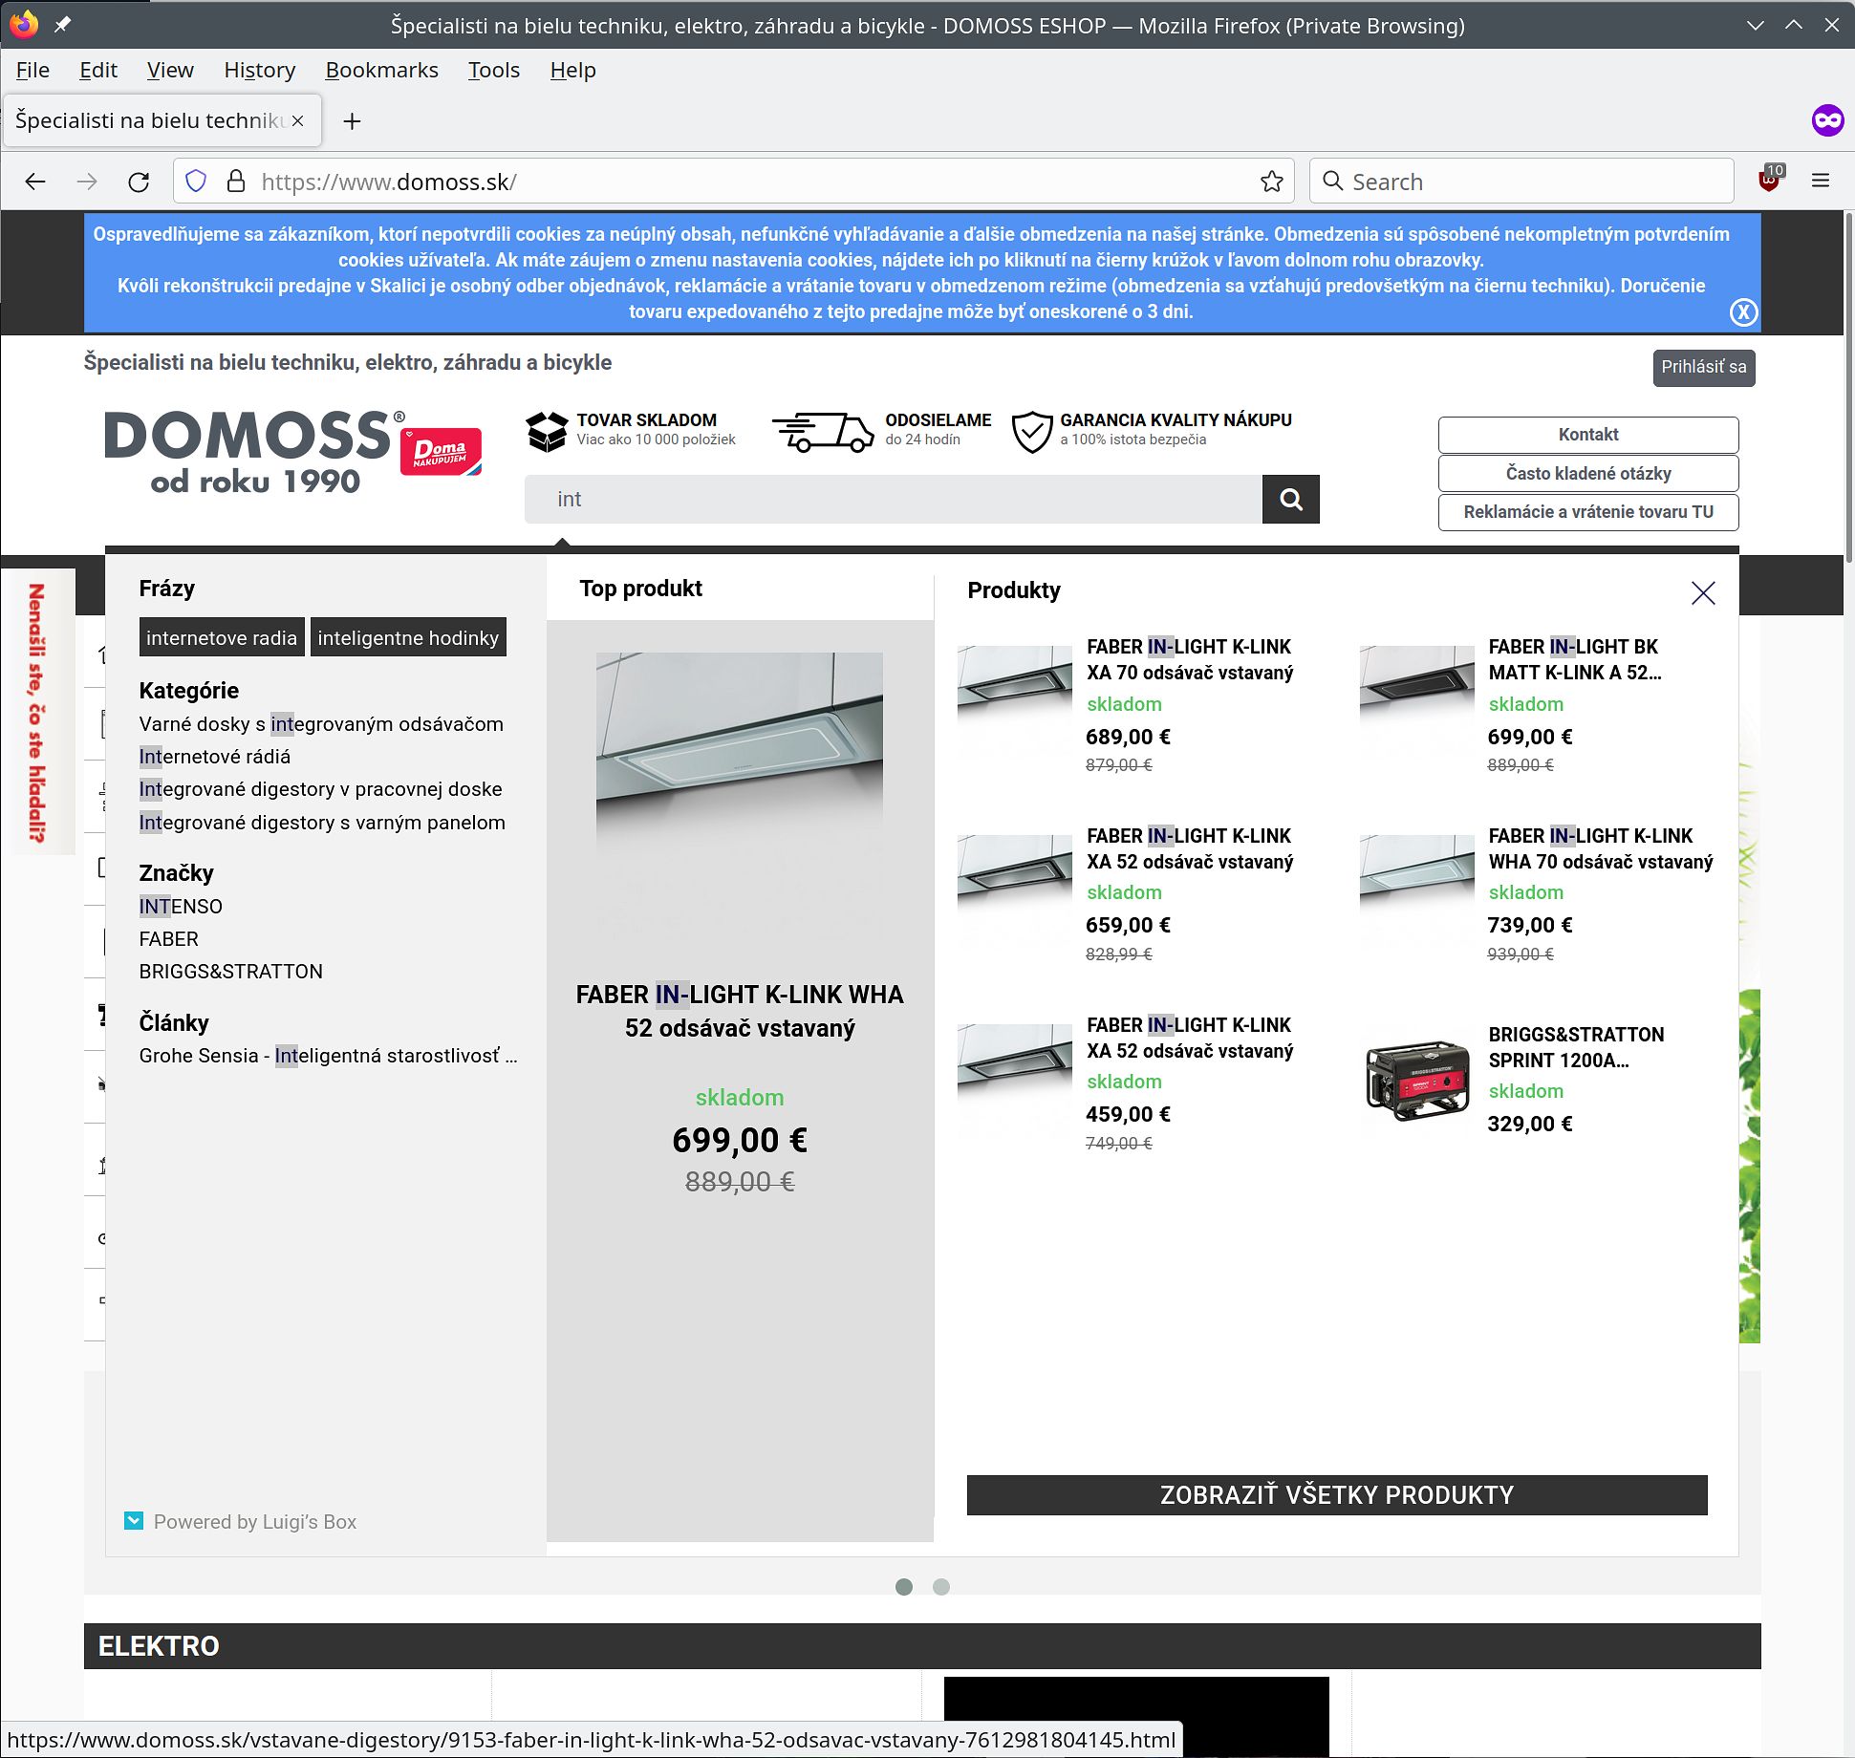Select the 'internetove radia' phrase tag

pyautogui.click(x=222, y=637)
